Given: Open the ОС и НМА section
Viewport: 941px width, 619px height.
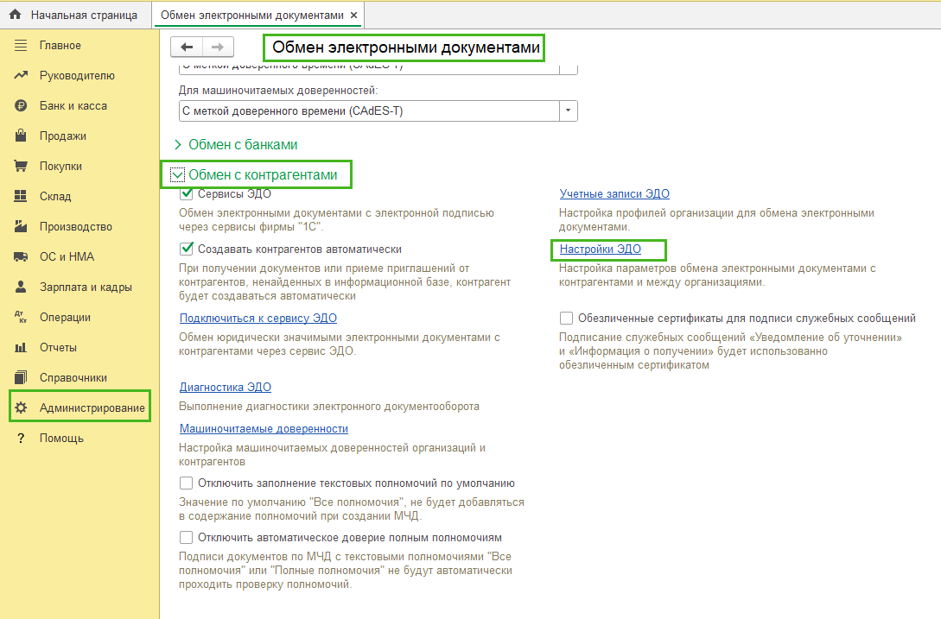Looking at the screenshot, I should point(67,256).
